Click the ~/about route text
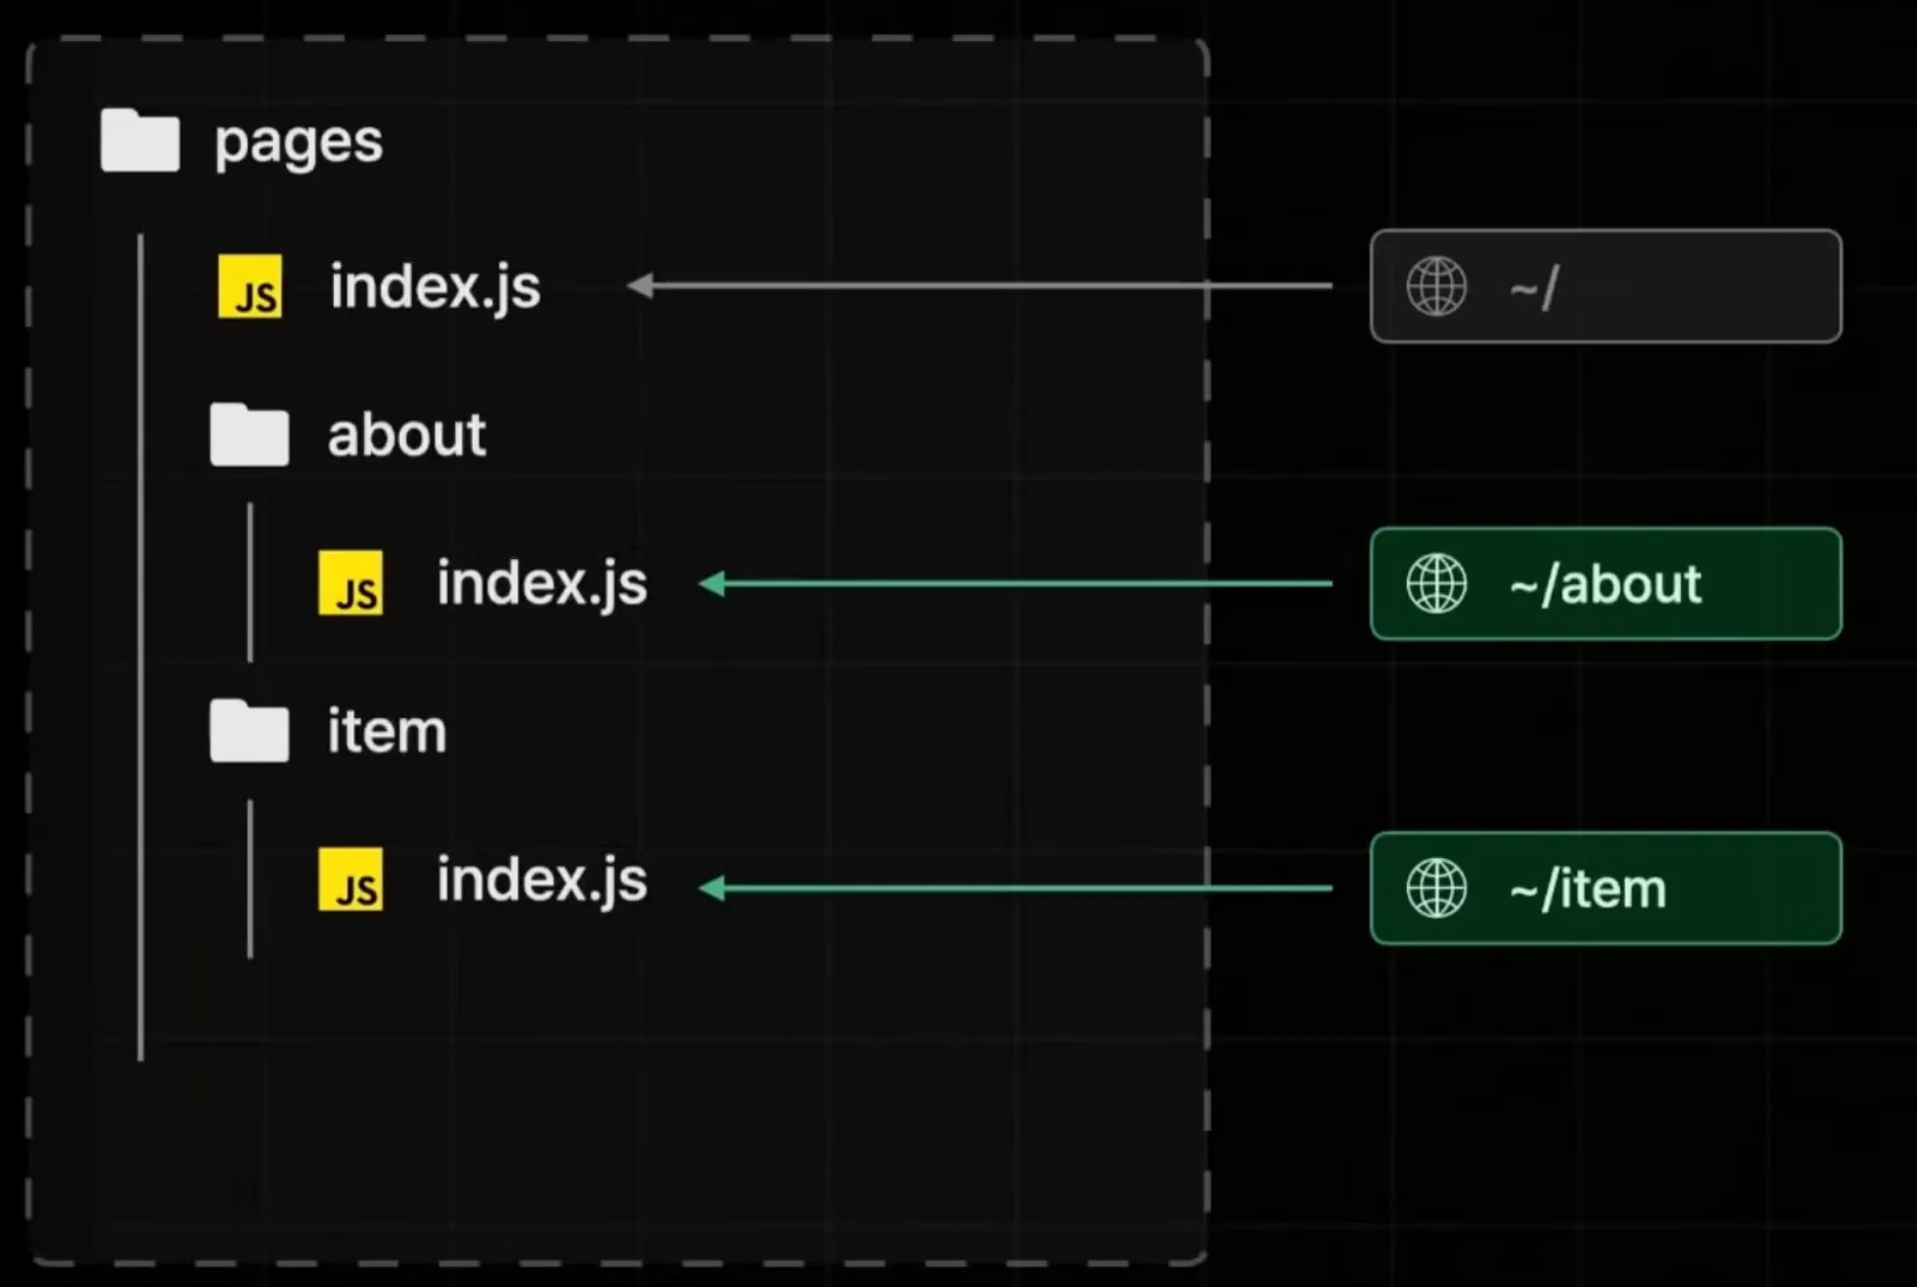Screen dimensions: 1917x1287 1605,584
